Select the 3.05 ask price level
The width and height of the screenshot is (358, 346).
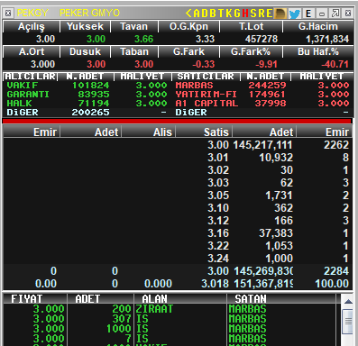[178, 196]
